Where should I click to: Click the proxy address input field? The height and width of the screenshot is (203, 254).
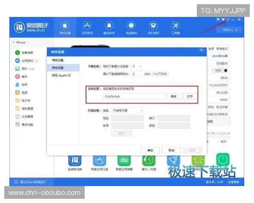point(127,118)
